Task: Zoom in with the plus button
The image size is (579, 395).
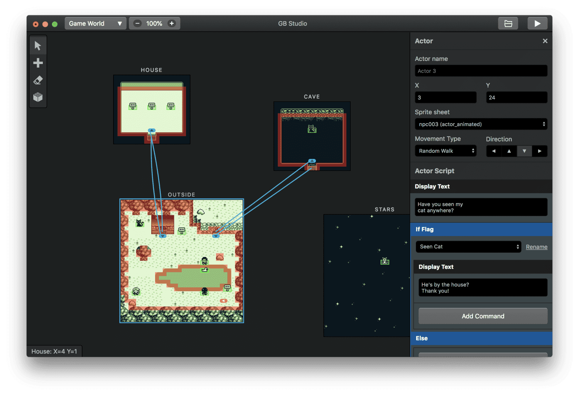Action: [x=172, y=24]
